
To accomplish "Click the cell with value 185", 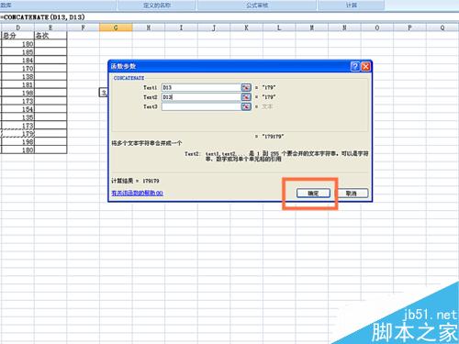I will [x=17, y=52].
